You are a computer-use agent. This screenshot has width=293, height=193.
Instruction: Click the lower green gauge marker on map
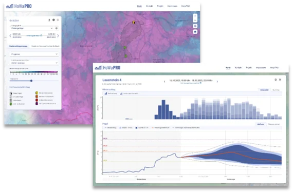point(126,56)
